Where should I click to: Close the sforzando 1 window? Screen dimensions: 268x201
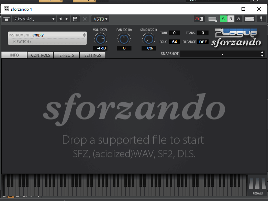click(x=259, y=9)
